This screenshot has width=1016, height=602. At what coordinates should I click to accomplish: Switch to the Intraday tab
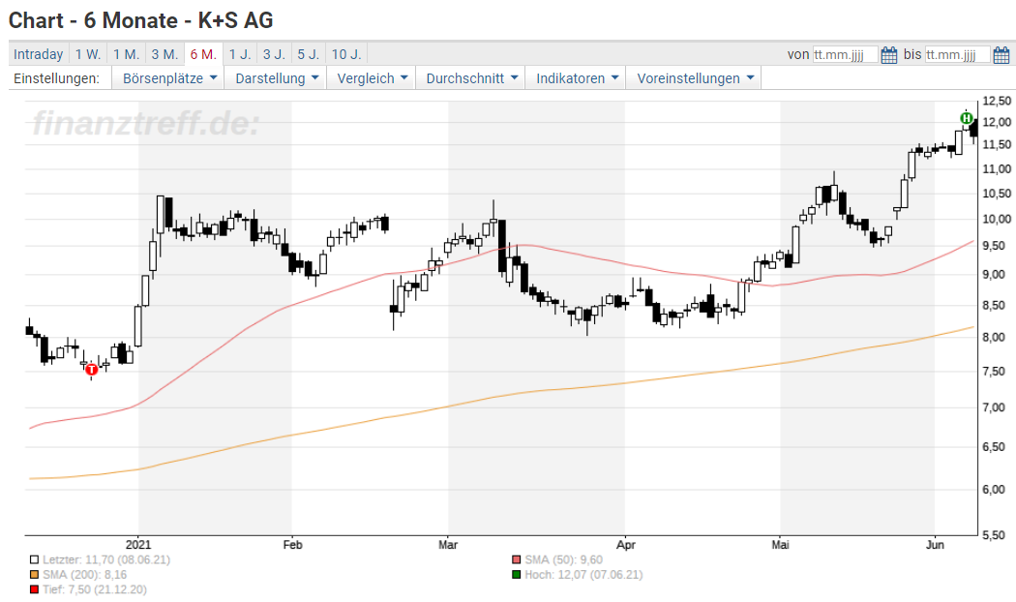pyautogui.click(x=39, y=54)
